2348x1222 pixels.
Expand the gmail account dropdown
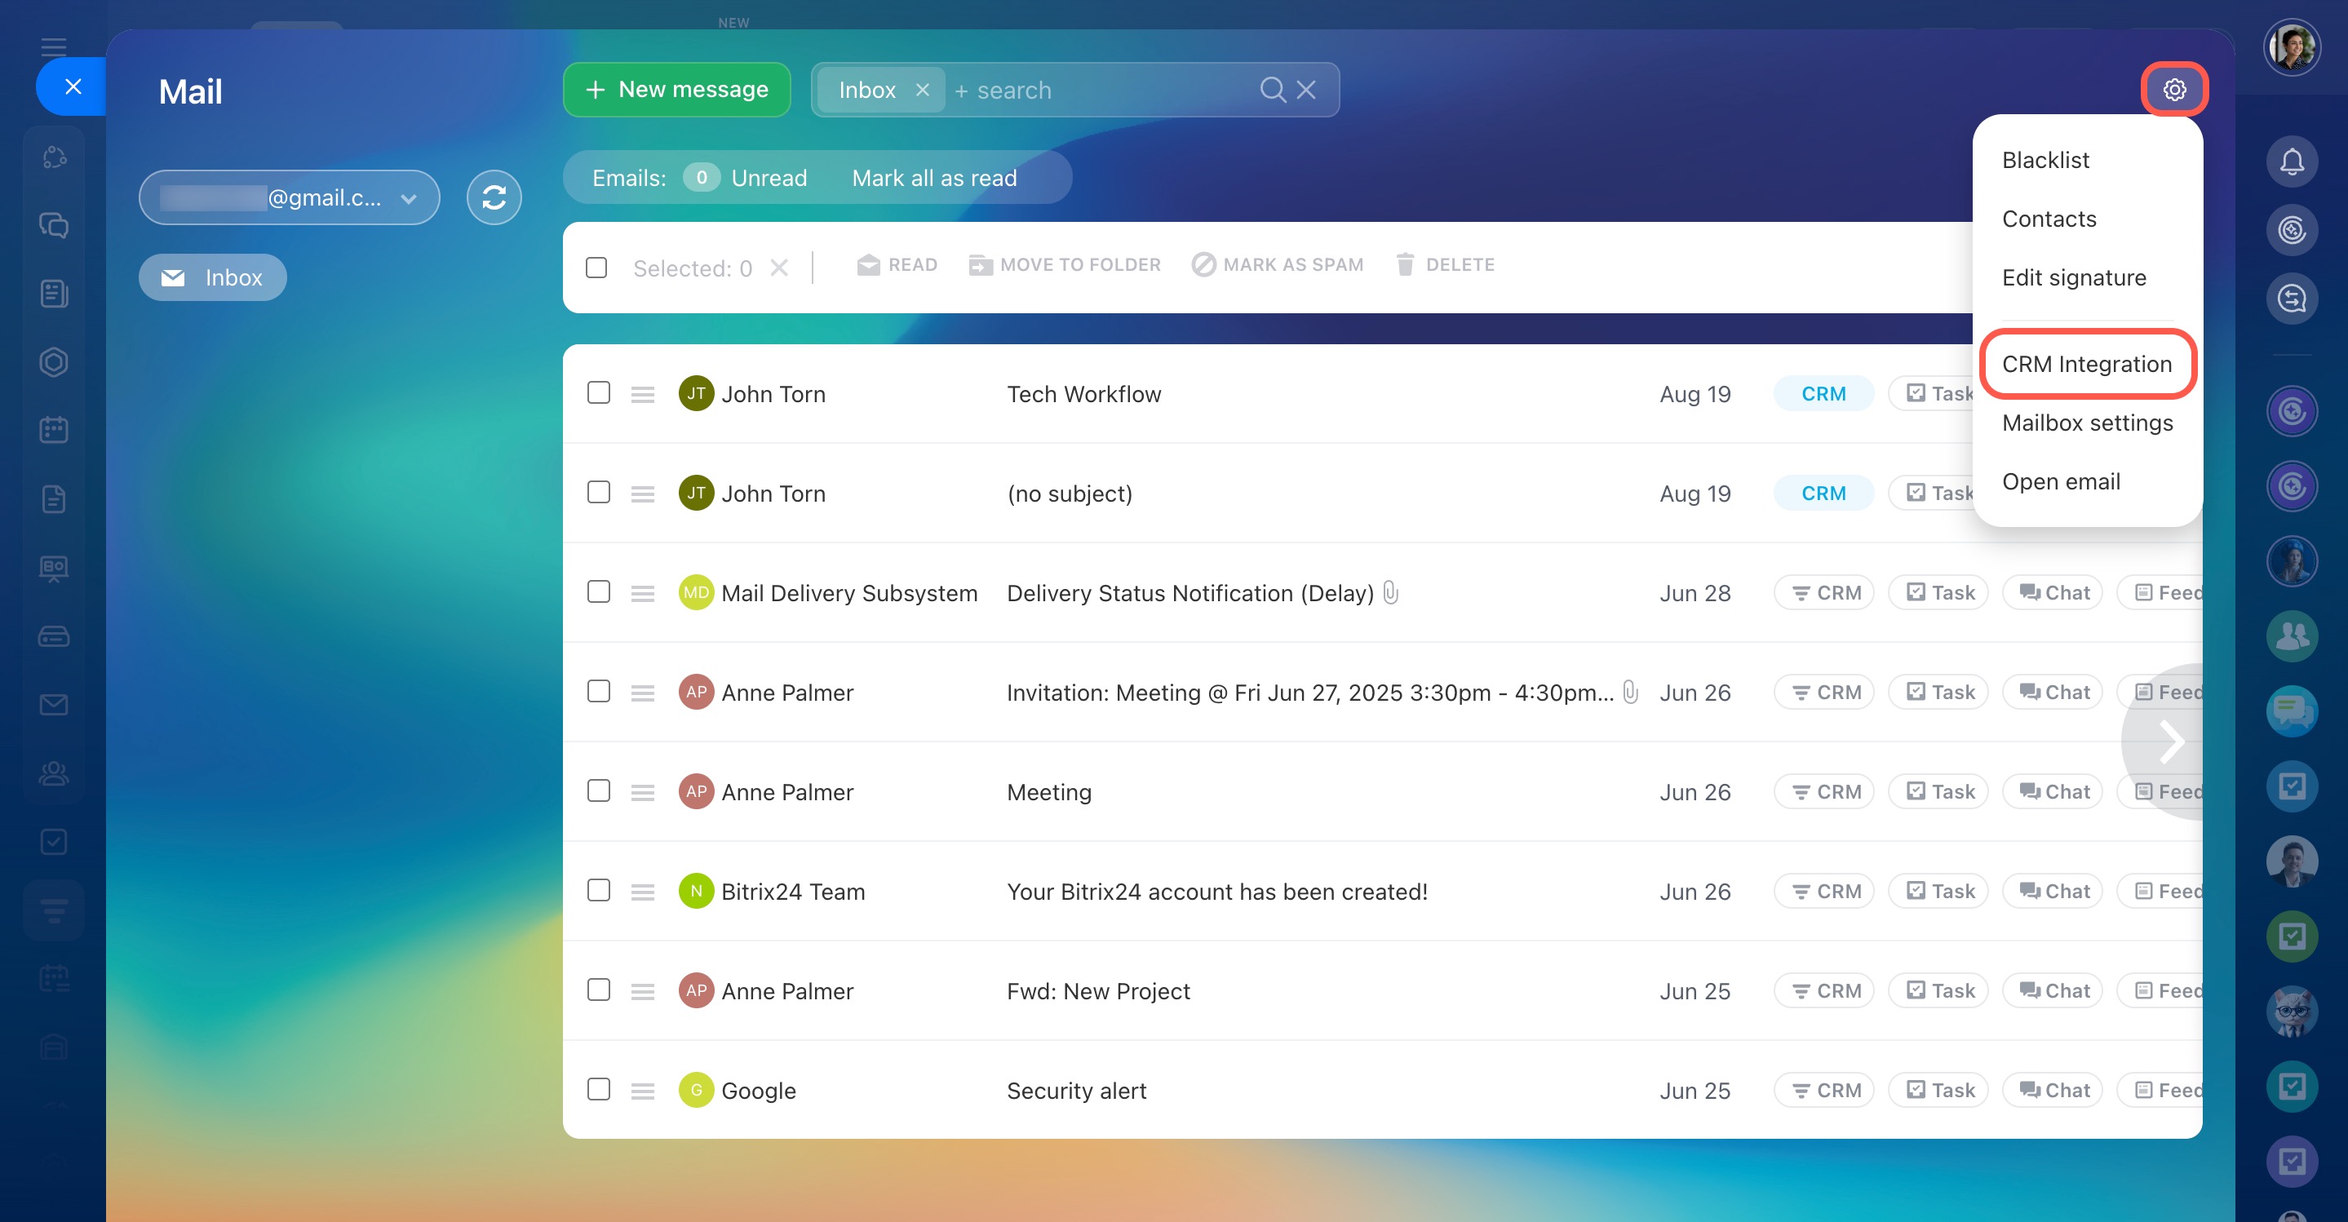coord(409,197)
